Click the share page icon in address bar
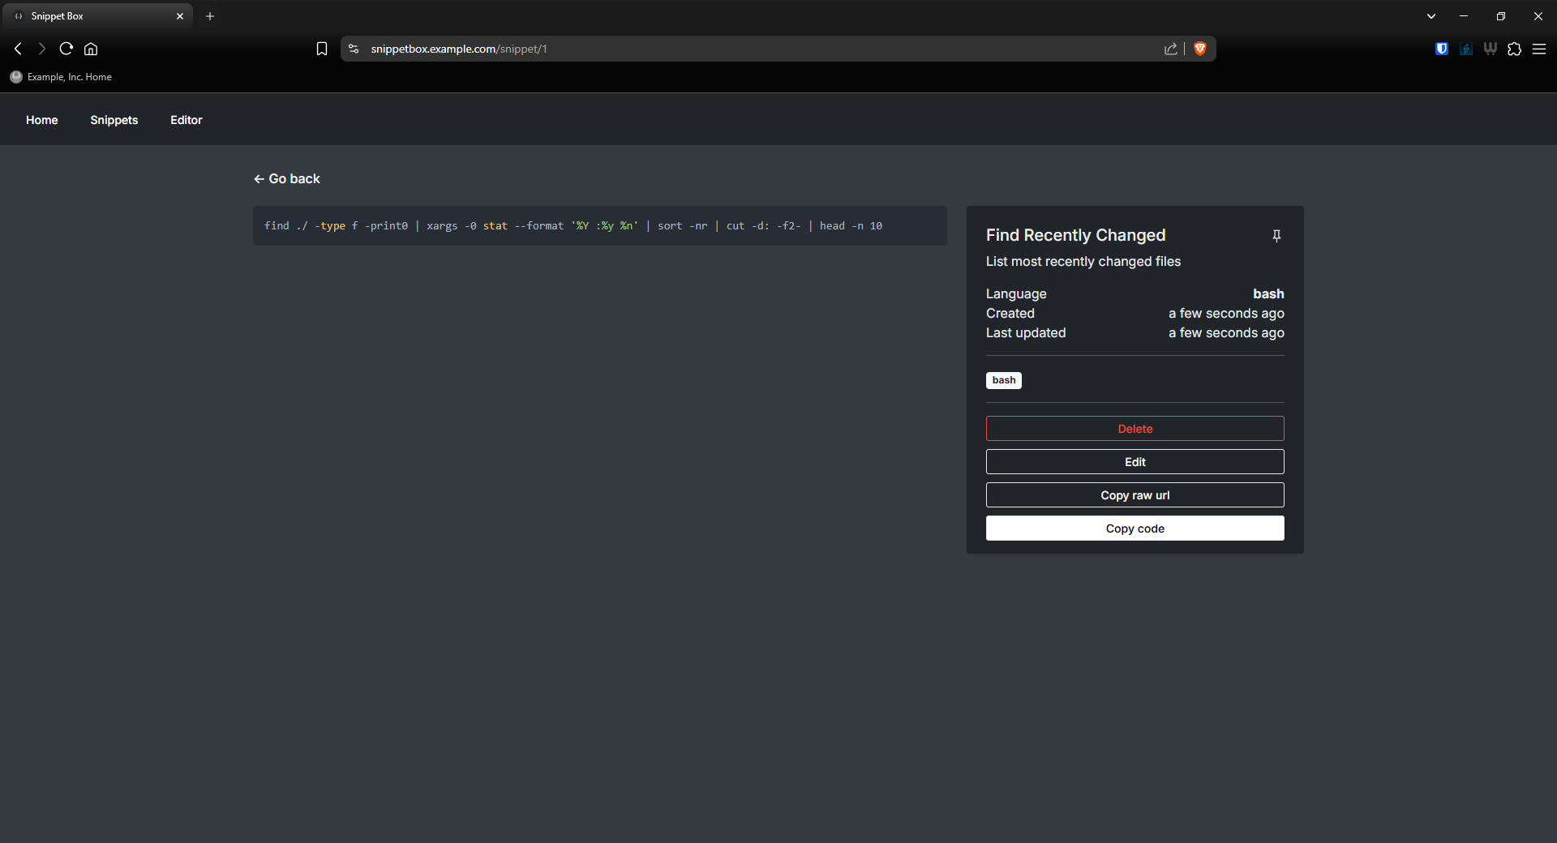The image size is (1557, 843). 1170,49
